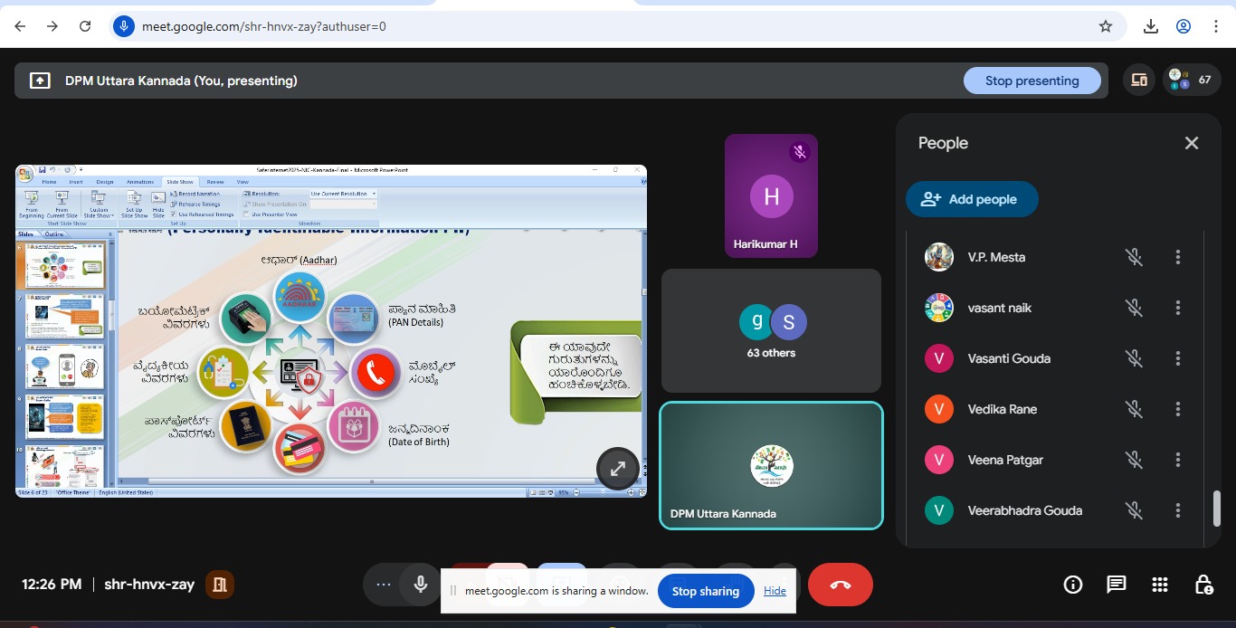This screenshot has height=628, width=1236.
Task: Close the People panel
Action: click(1192, 143)
